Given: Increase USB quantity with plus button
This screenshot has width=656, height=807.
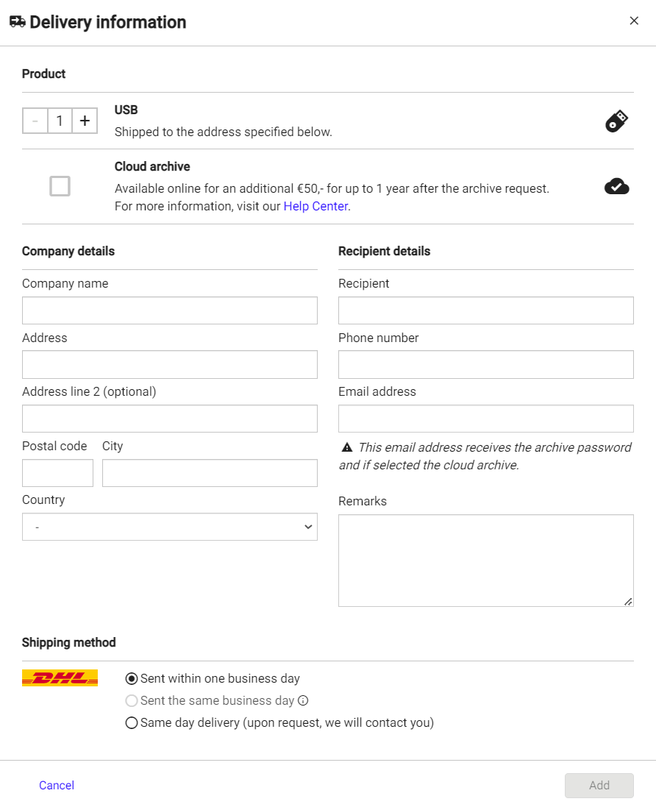Looking at the screenshot, I should 85,121.
